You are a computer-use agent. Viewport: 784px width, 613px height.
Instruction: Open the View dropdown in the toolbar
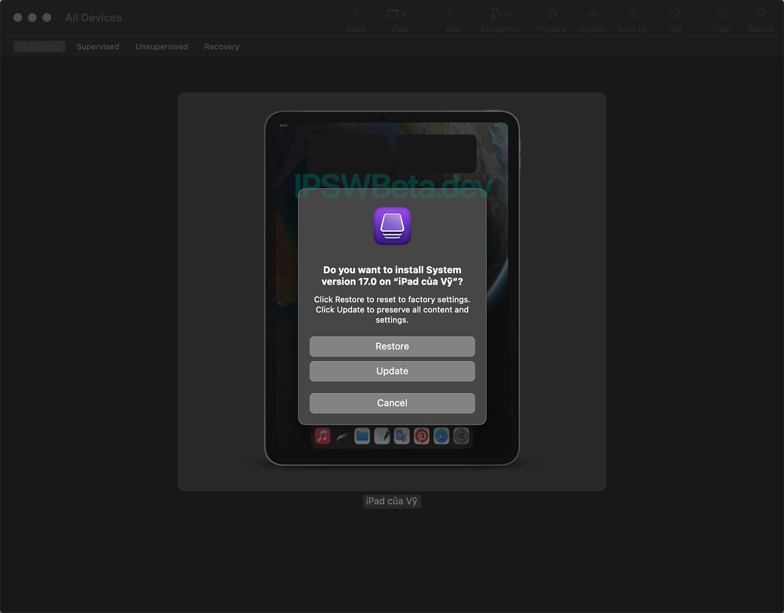[x=397, y=14]
